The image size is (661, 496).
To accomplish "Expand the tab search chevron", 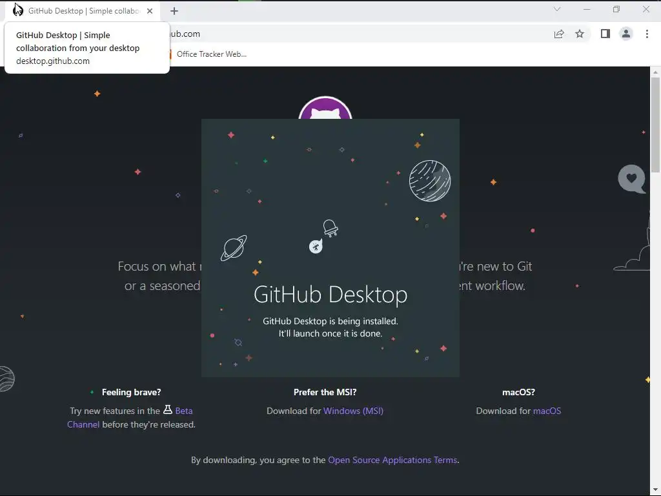I will pyautogui.click(x=557, y=9).
